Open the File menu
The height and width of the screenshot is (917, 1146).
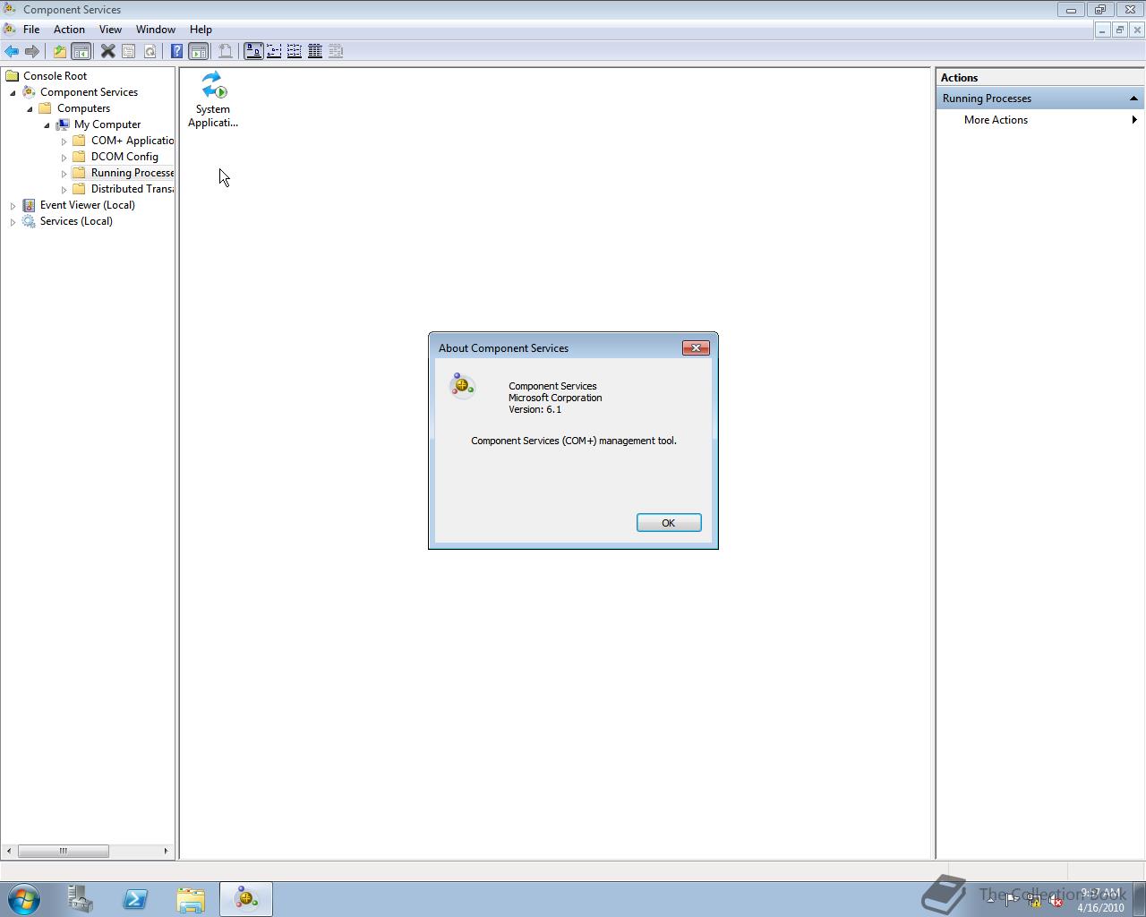pyautogui.click(x=31, y=30)
